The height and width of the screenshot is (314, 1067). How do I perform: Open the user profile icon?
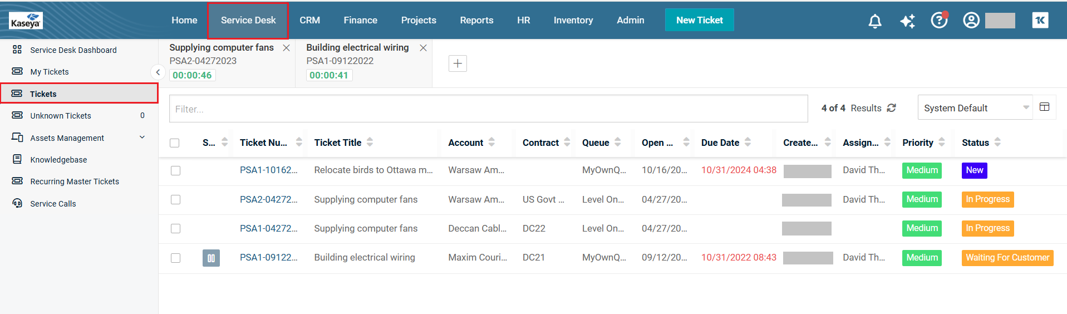click(971, 21)
